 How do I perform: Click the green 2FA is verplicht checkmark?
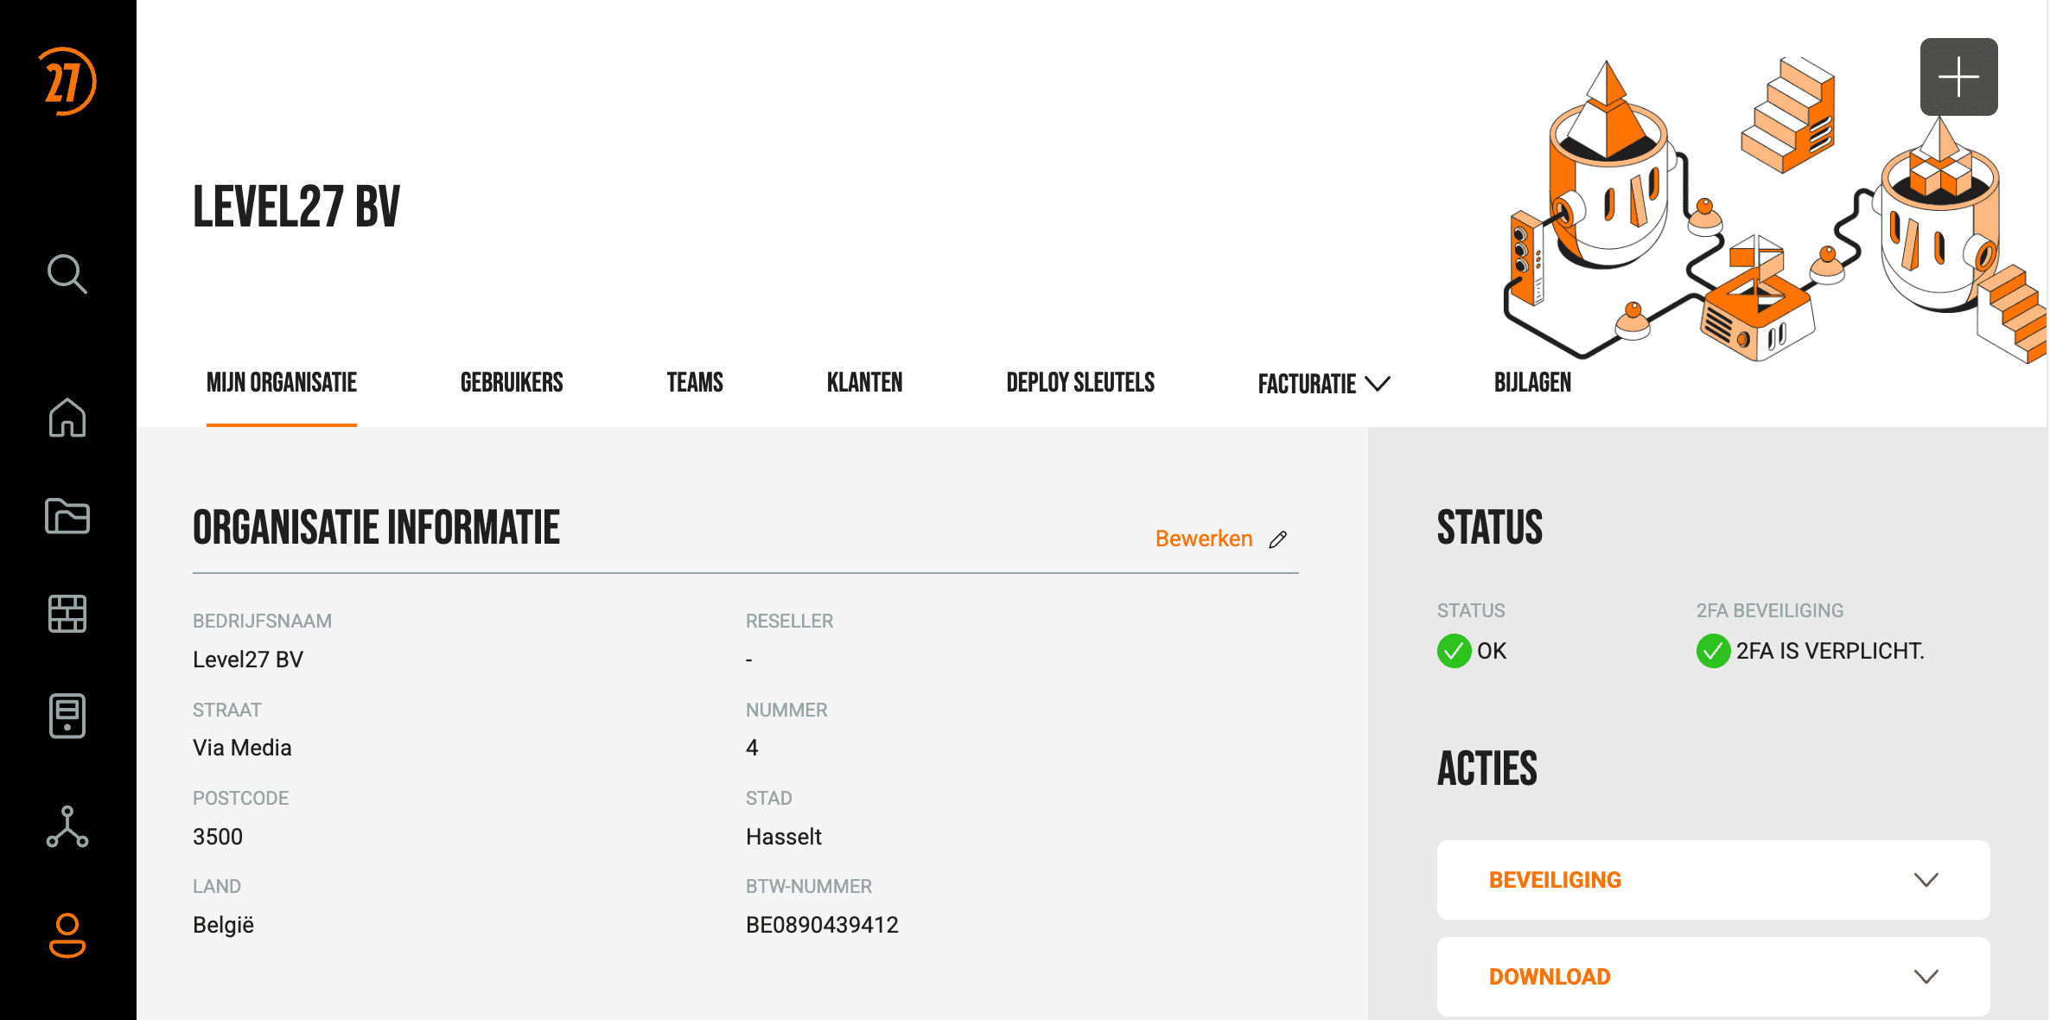click(x=1713, y=651)
